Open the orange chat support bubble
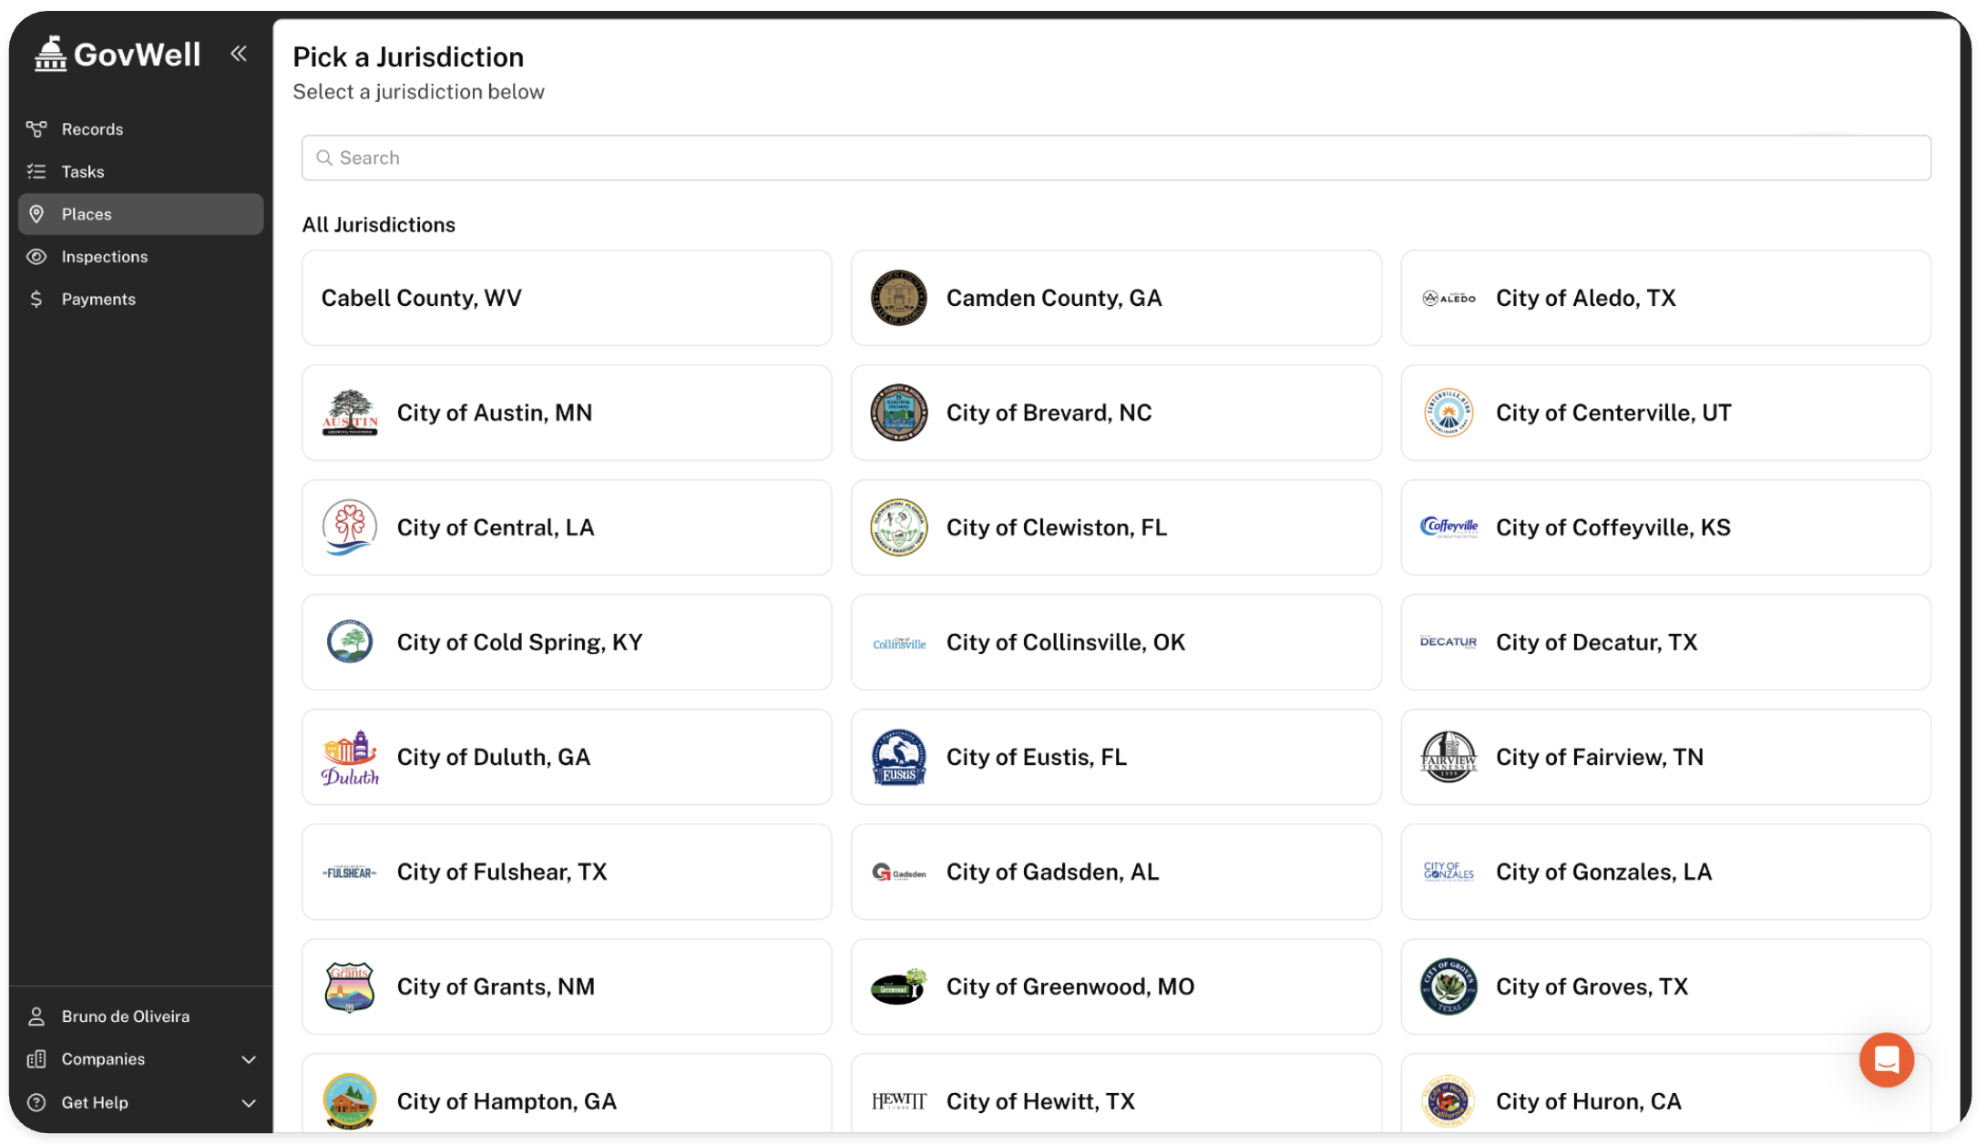The height and width of the screenshot is (1144, 1986). [1886, 1059]
